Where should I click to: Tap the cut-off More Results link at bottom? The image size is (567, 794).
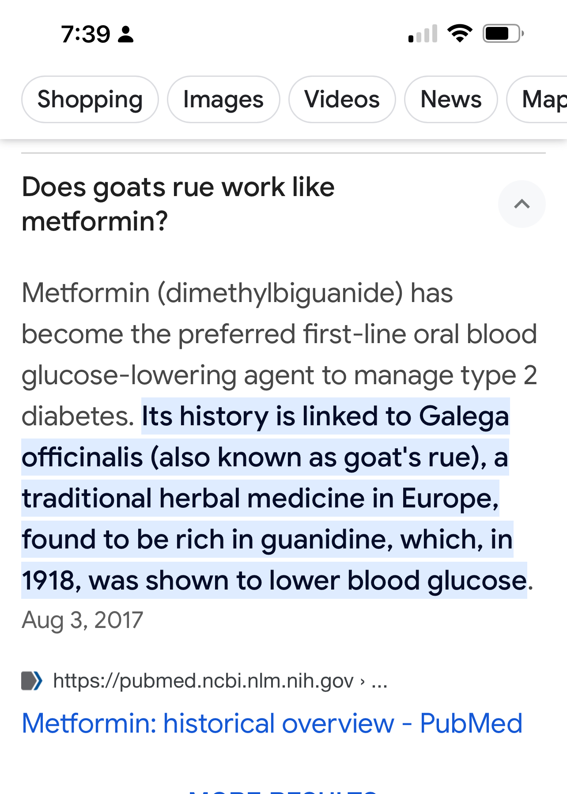coord(283,790)
